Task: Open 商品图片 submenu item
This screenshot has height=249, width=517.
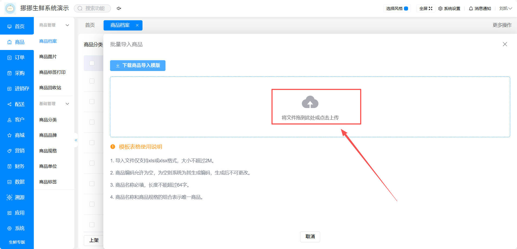Action: coord(48,57)
